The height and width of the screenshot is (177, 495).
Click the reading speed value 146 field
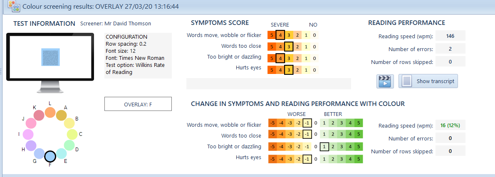point(450,36)
